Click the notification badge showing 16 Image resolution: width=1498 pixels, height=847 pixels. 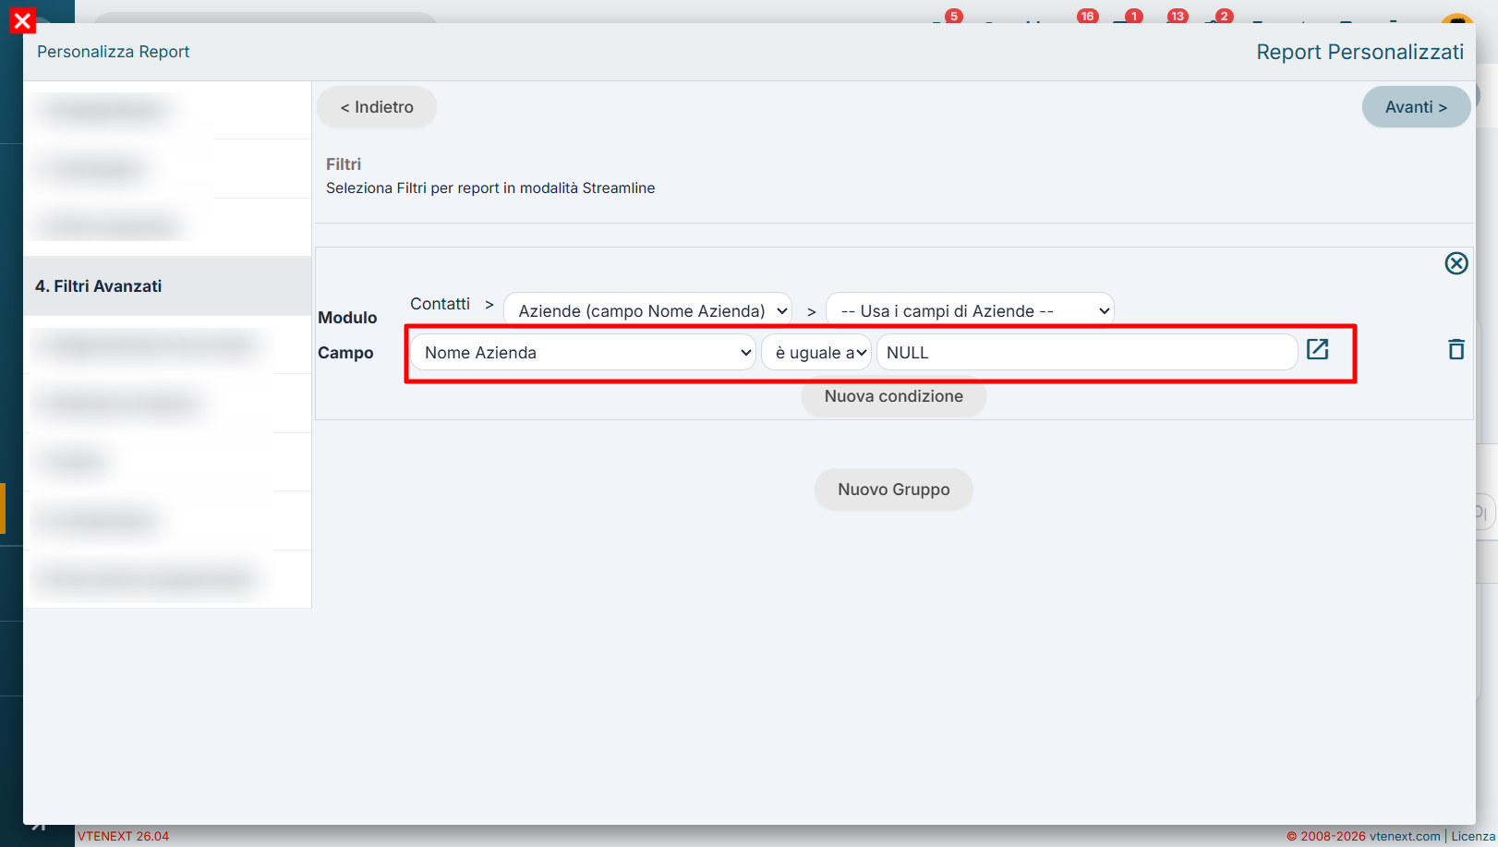click(x=1087, y=16)
